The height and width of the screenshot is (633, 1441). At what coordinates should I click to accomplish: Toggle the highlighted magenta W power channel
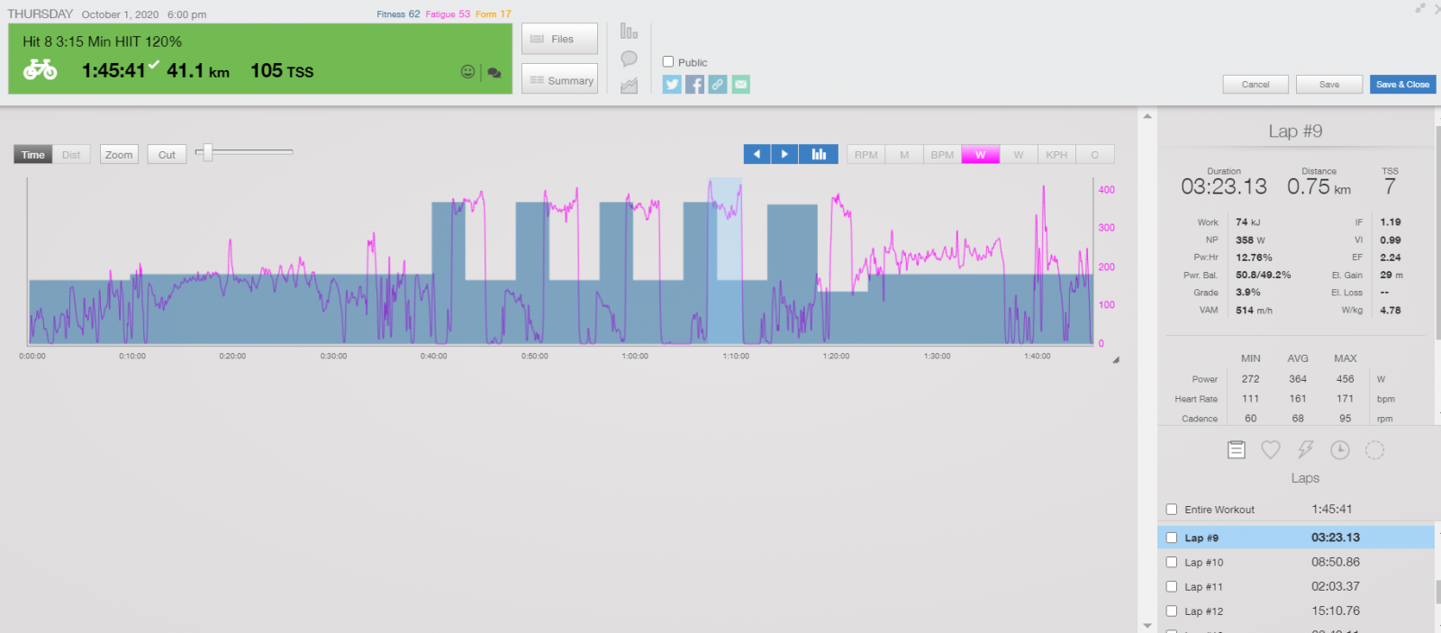point(981,155)
